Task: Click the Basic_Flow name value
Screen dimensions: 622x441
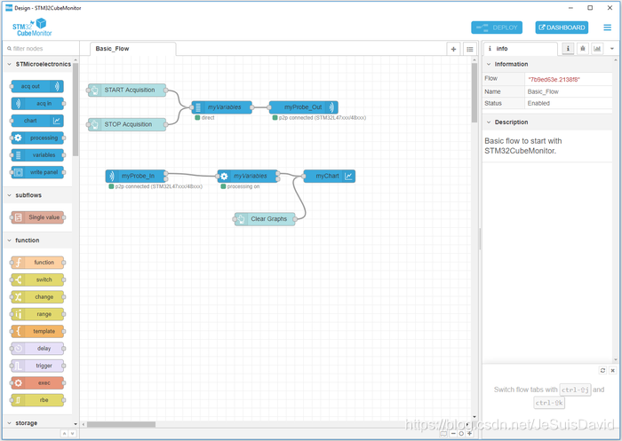Action: pos(543,91)
